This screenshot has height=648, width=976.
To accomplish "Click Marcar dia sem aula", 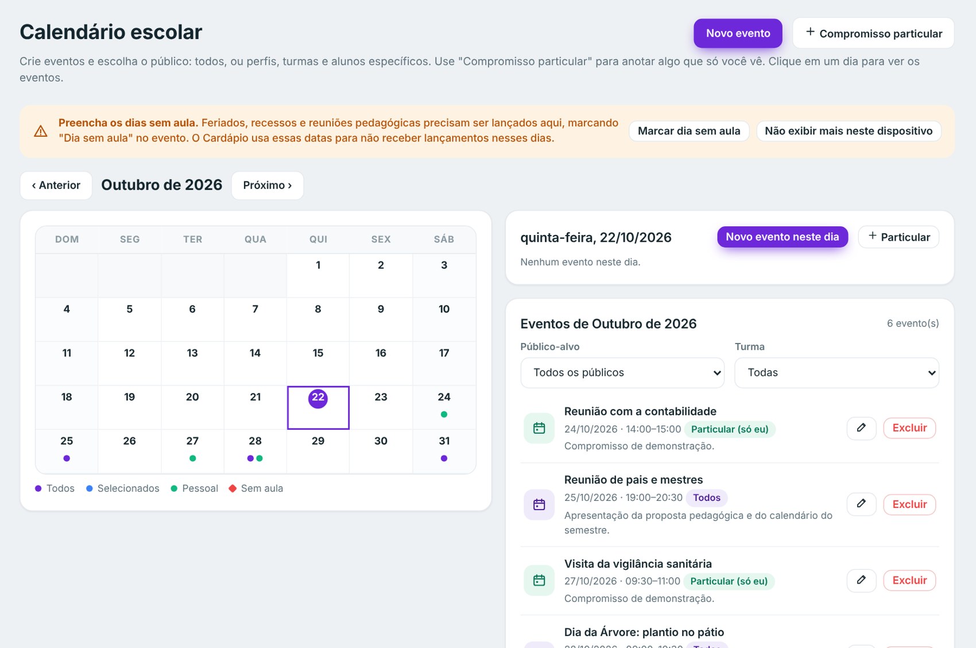I will [689, 131].
